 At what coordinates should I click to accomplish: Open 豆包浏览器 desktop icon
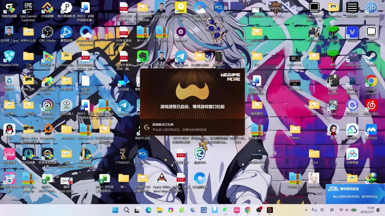[x=200, y=181]
